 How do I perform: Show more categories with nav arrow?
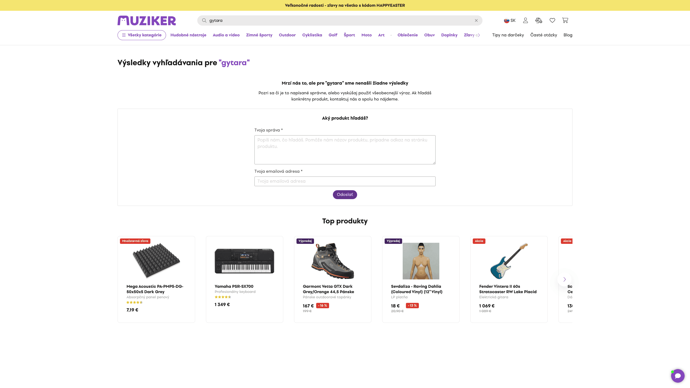click(479, 35)
